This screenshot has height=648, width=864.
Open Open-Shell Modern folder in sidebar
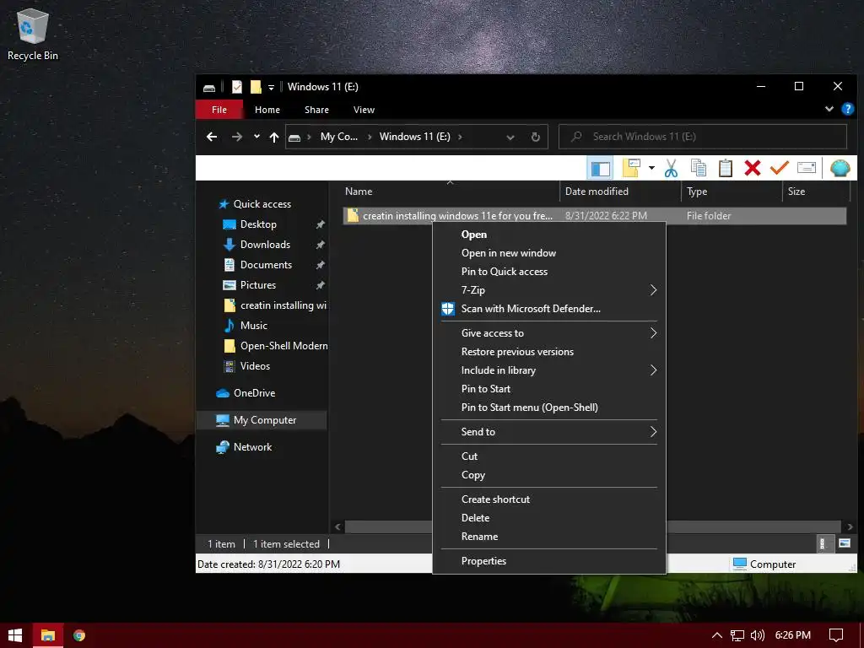tap(283, 346)
